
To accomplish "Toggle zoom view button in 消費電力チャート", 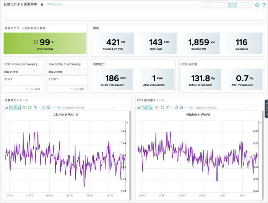I will (x=18, y=107).
